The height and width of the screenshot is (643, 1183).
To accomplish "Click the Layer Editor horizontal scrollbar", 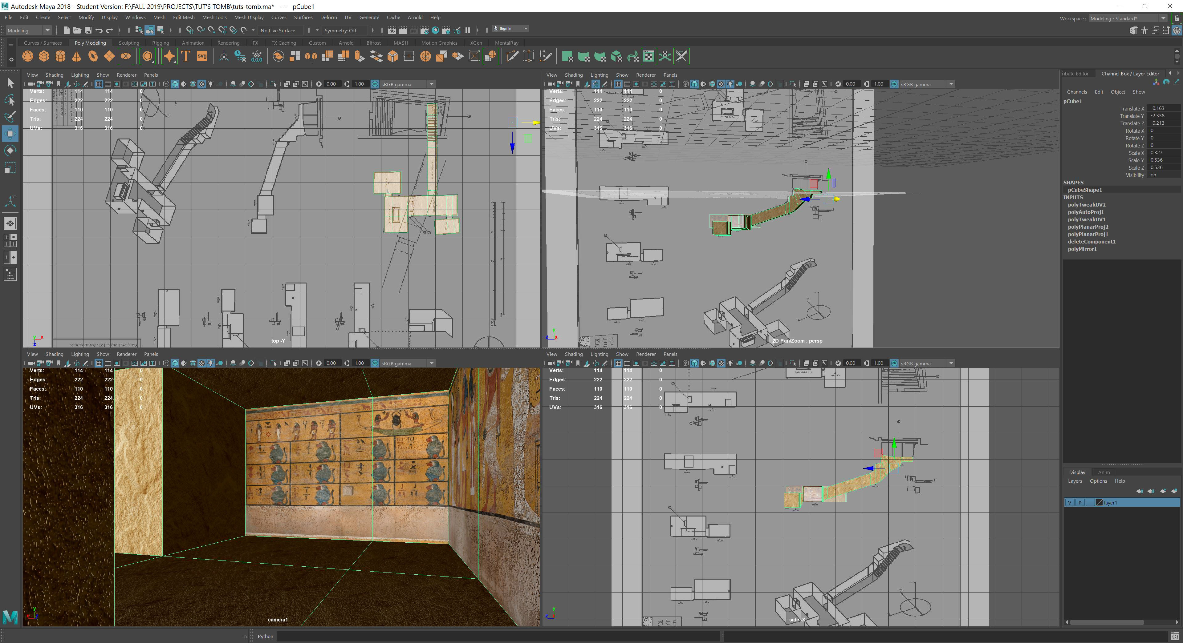I will pos(1107,622).
